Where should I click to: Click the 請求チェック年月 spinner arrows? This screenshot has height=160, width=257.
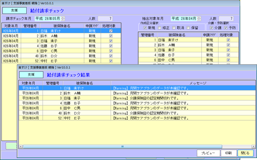coord(63,18)
